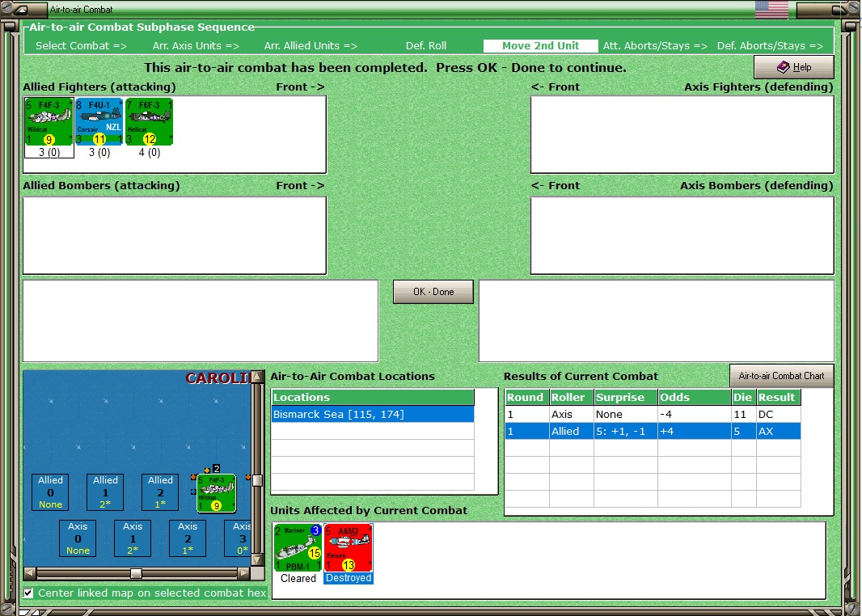This screenshot has width=862, height=616.
Task: Select the Allied round 1 result row
Action: (x=653, y=432)
